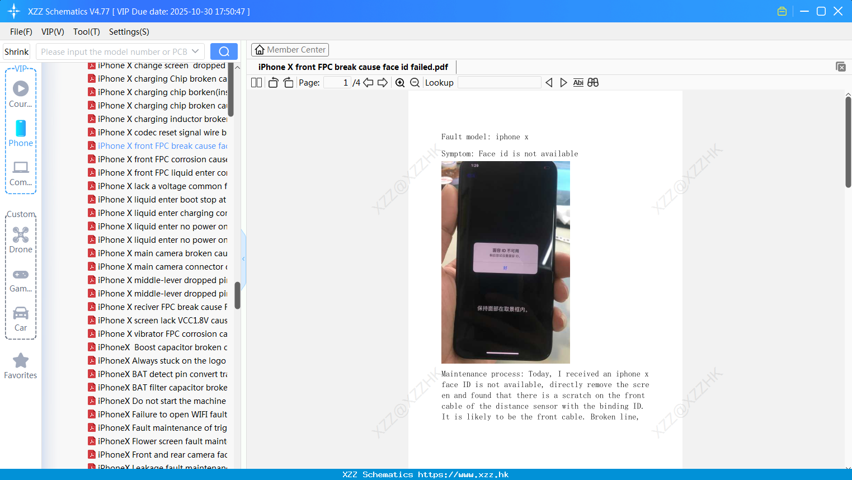The image size is (852, 480).
Task: Open iPhone X codec reset signal wire file
Action: [x=157, y=133]
